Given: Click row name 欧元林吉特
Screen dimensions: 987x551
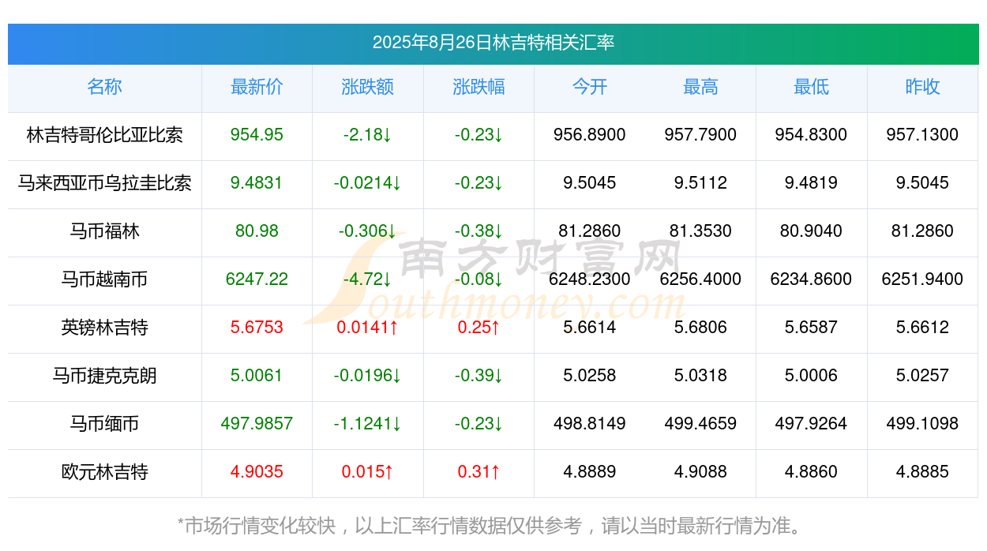Looking at the screenshot, I should click(104, 472).
